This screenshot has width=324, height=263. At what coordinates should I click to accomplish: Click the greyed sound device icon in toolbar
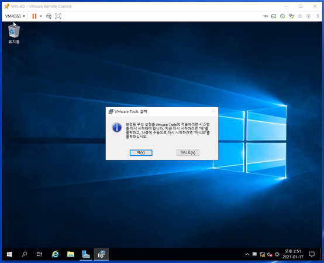[x=300, y=16]
